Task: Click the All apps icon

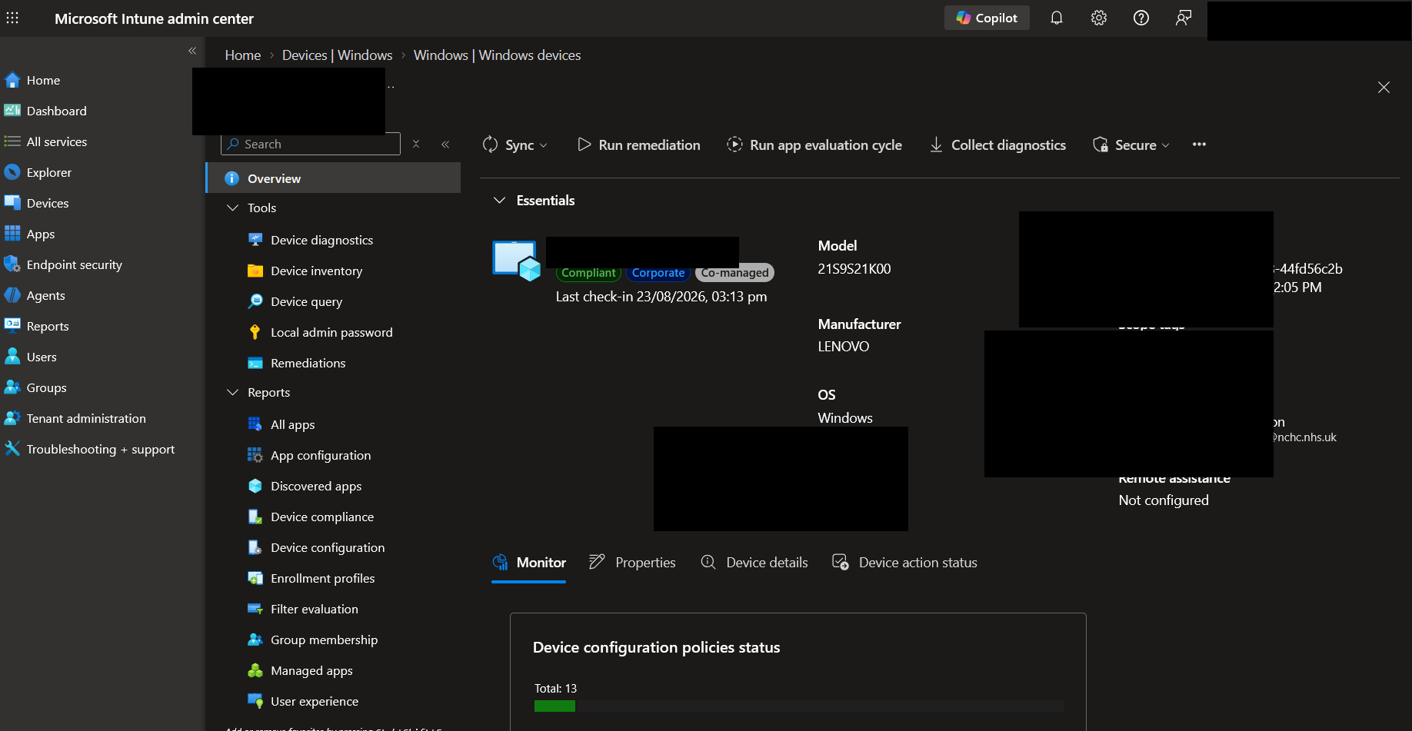Action: tap(255, 424)
